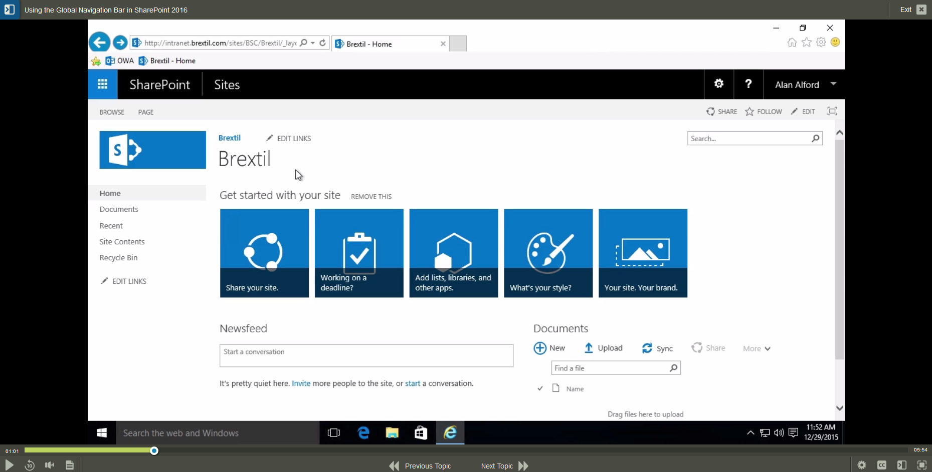Toggle closed captions in the video player
Image resolution: width=932 pixels, height=472 pixels.
881,464
